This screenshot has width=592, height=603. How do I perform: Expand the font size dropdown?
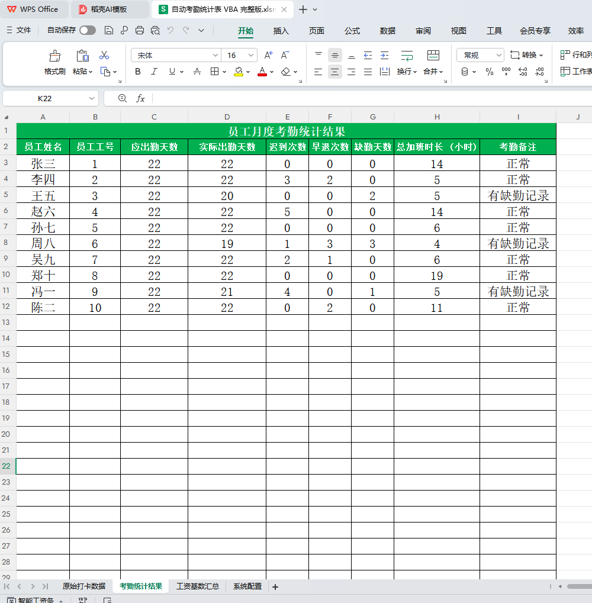click(x=251, y=56)
